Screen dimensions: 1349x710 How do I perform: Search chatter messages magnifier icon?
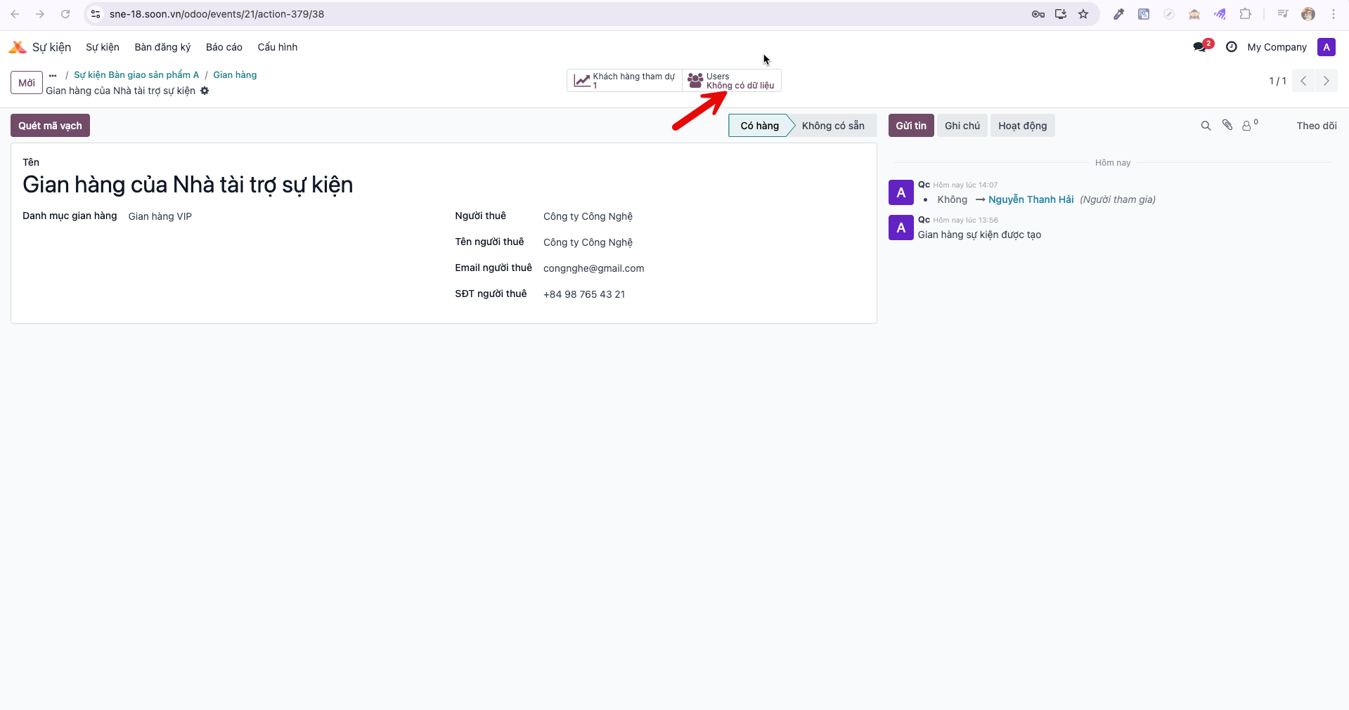point(1206,126)
